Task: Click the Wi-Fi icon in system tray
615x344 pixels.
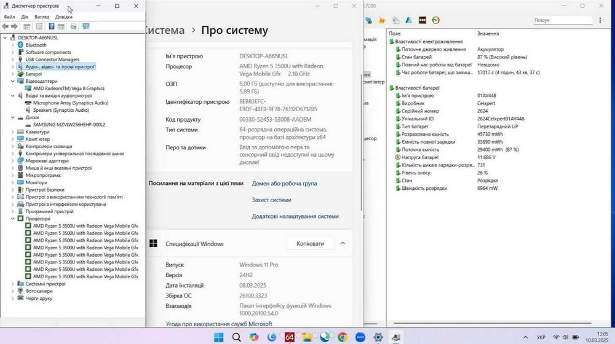Action: pos(556,337)
